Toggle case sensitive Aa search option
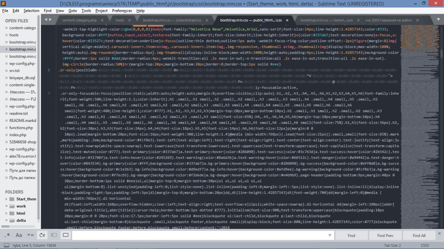This screenshot has width=444, height=249. [19, 235]
